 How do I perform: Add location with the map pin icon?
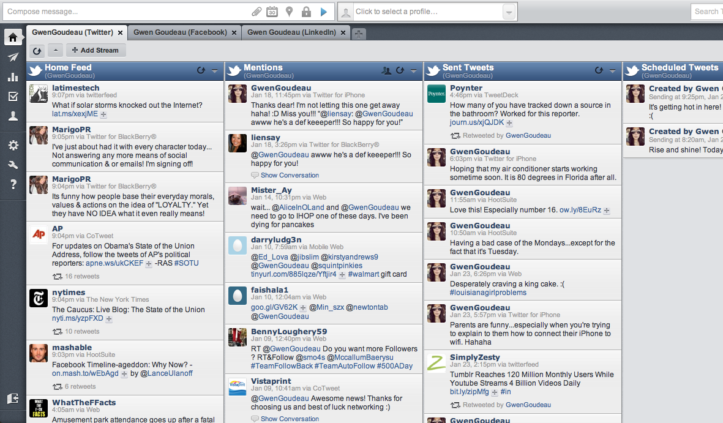(289, 12)
